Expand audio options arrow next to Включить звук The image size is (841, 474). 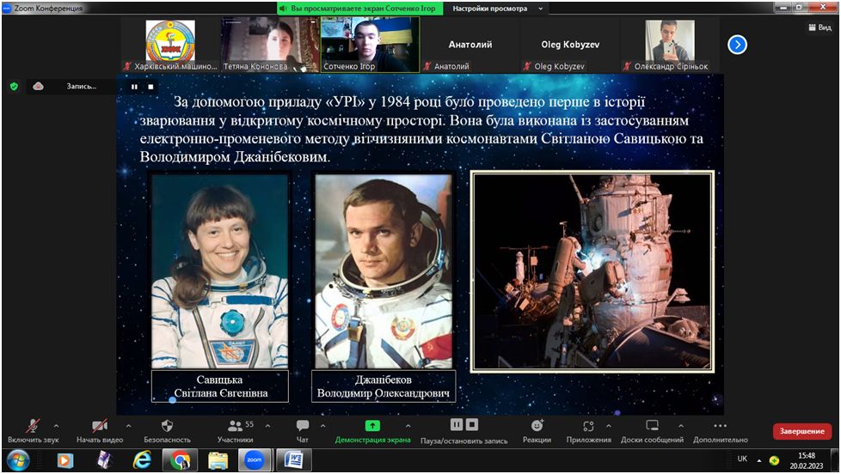pyautogui.click(x=56, y=426)
